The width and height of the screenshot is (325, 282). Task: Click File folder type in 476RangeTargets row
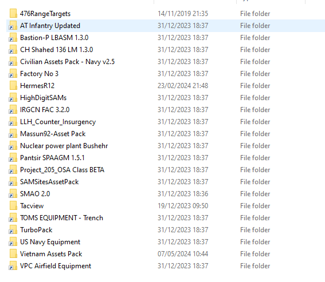255,14
